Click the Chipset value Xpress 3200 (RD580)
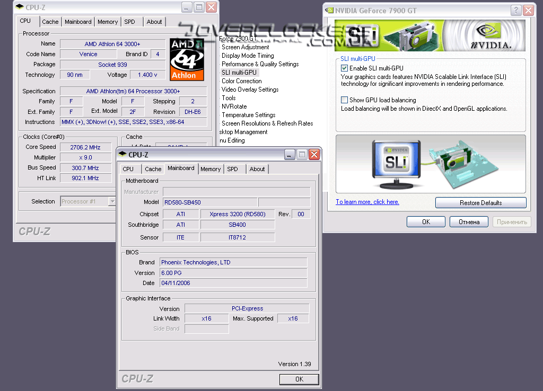The height and width of the screenshot is (391, 543). click(x=238, y=214)
